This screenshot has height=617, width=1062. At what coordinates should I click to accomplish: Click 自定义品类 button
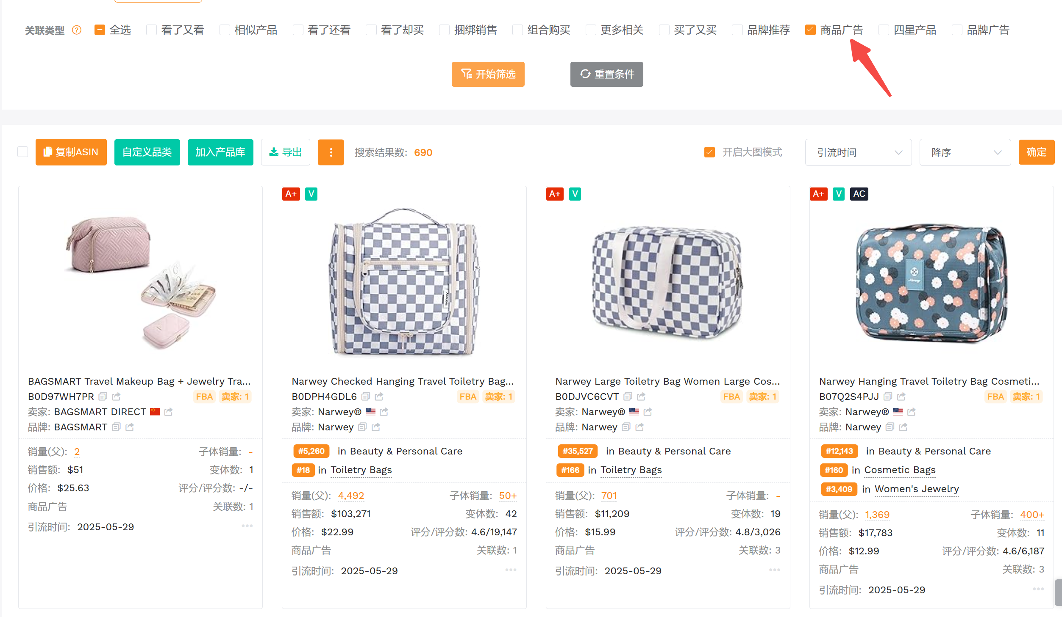point(147,152)
